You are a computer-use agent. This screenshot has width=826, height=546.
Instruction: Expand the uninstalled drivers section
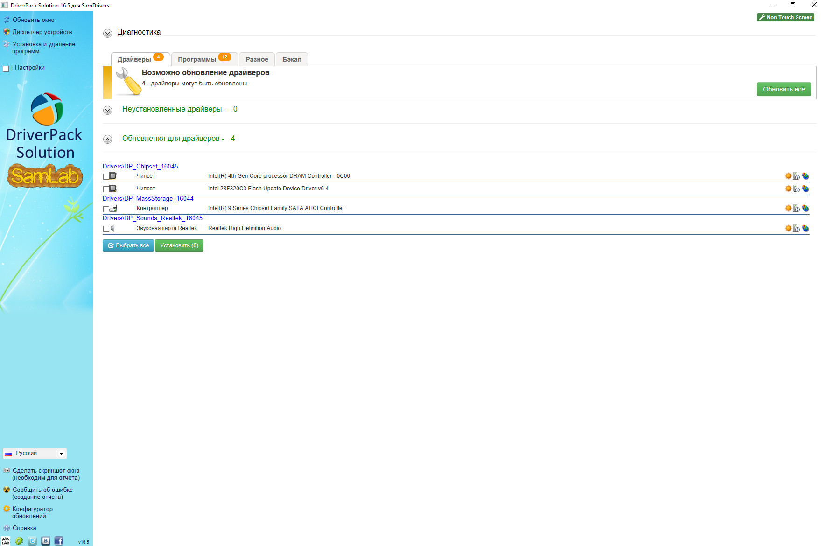[x=108, y=110]
